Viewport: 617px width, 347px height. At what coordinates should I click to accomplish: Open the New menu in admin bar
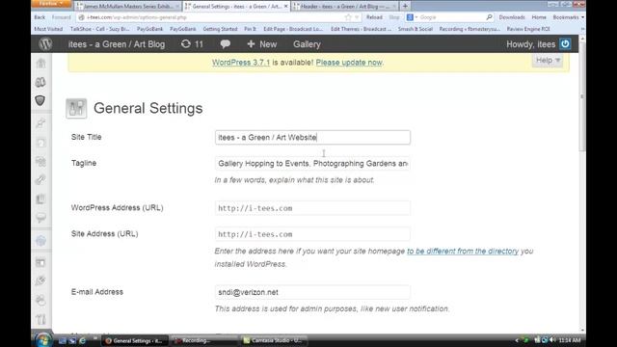point(262,44)
